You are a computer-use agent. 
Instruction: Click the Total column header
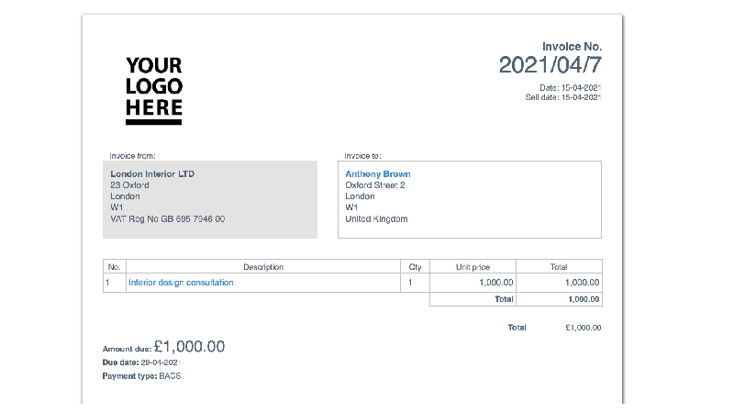click(x=559, y=267)
